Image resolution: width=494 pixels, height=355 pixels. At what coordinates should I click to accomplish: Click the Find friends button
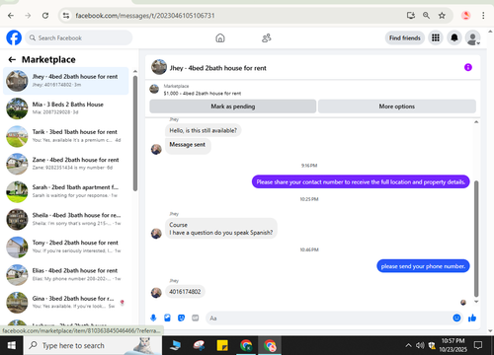pyautogui.click(x=405, y=38)
